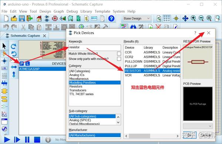
Task: Click the simulation messages info icon
Action: (48, 140)
